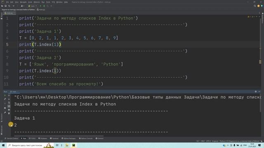The height and width of the screenshot is (148, 264).
Task: Open the Services tool window
Action: pyautogui.click(x=99, y=139)
